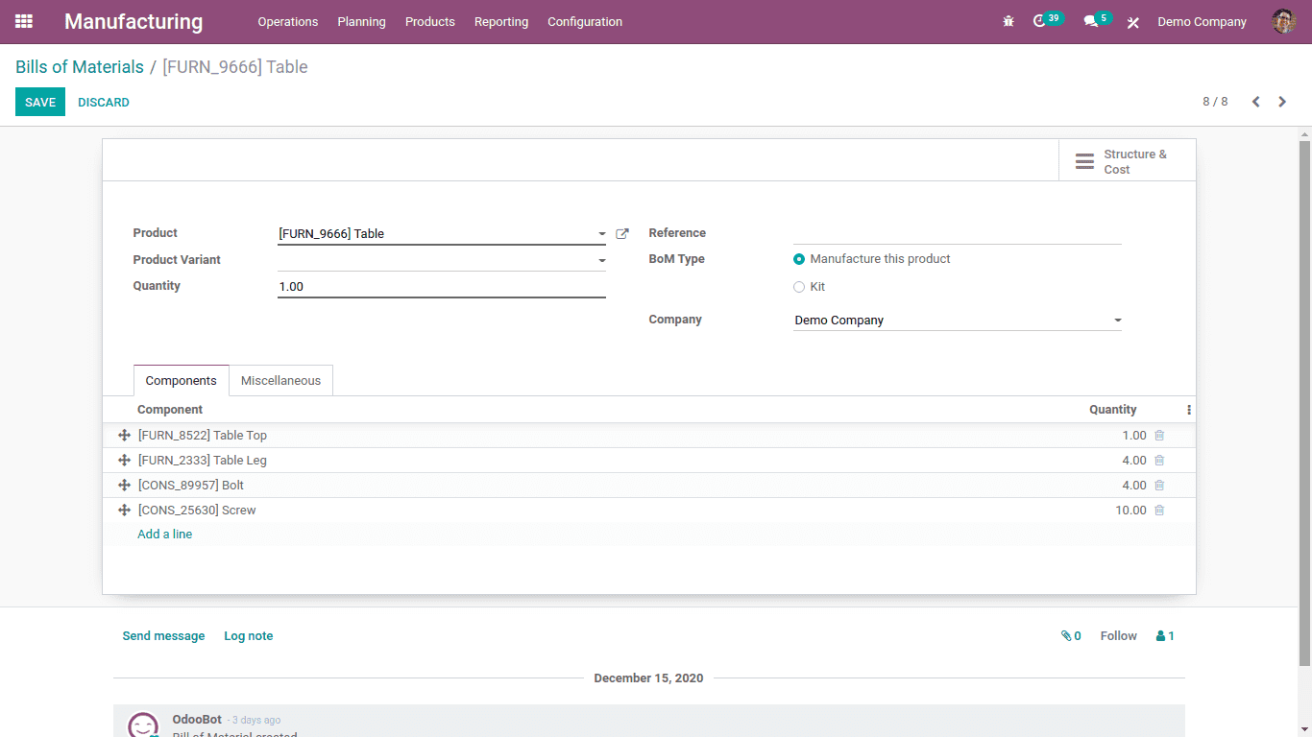Open Configuration menu
Viewport: 1312px width, 737px height.
click(x=585, y=22)
